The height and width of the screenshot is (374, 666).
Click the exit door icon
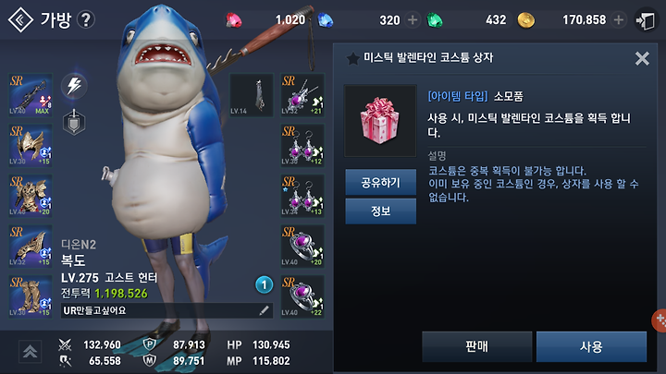[x=646, y=20]
